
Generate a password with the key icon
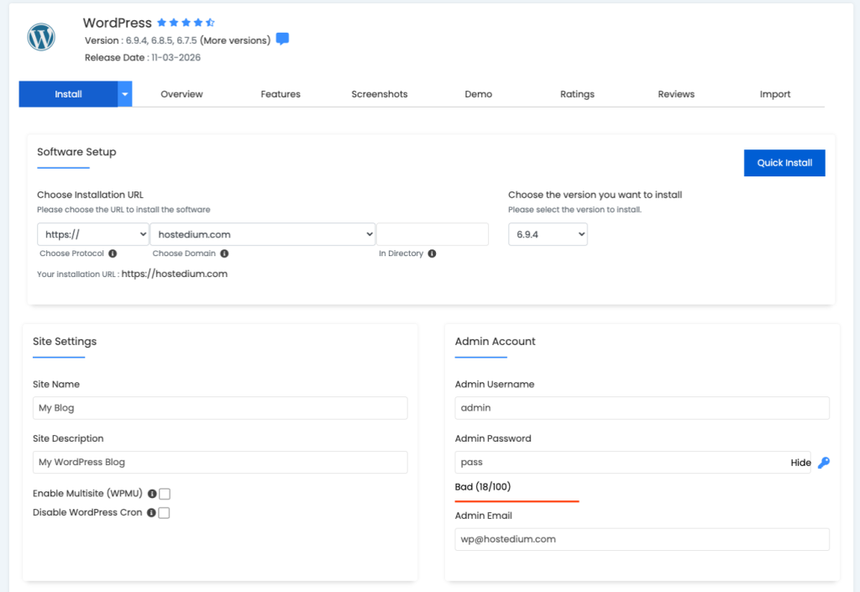click(x=824, y=463)
